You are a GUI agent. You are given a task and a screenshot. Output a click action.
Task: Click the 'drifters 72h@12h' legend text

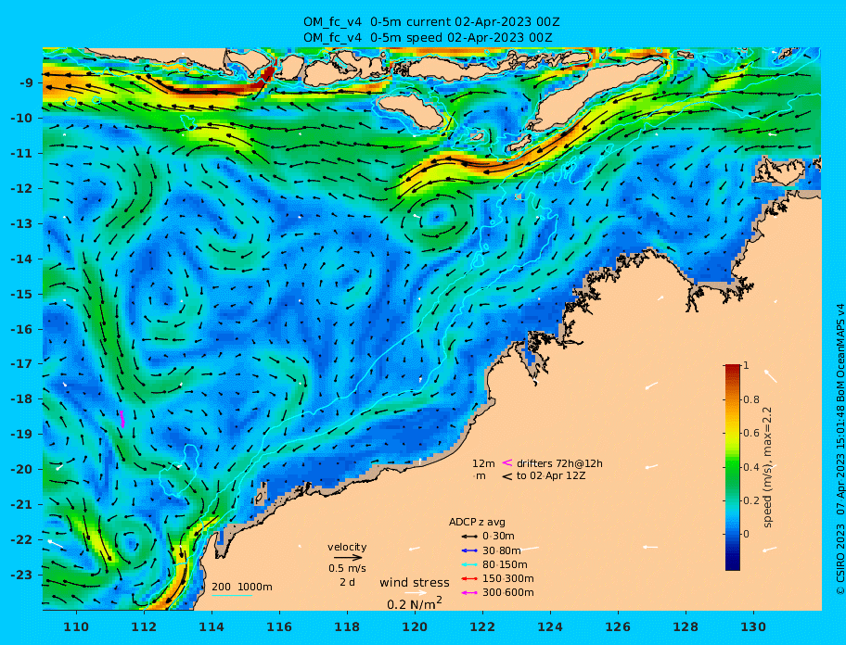[559, 463]
